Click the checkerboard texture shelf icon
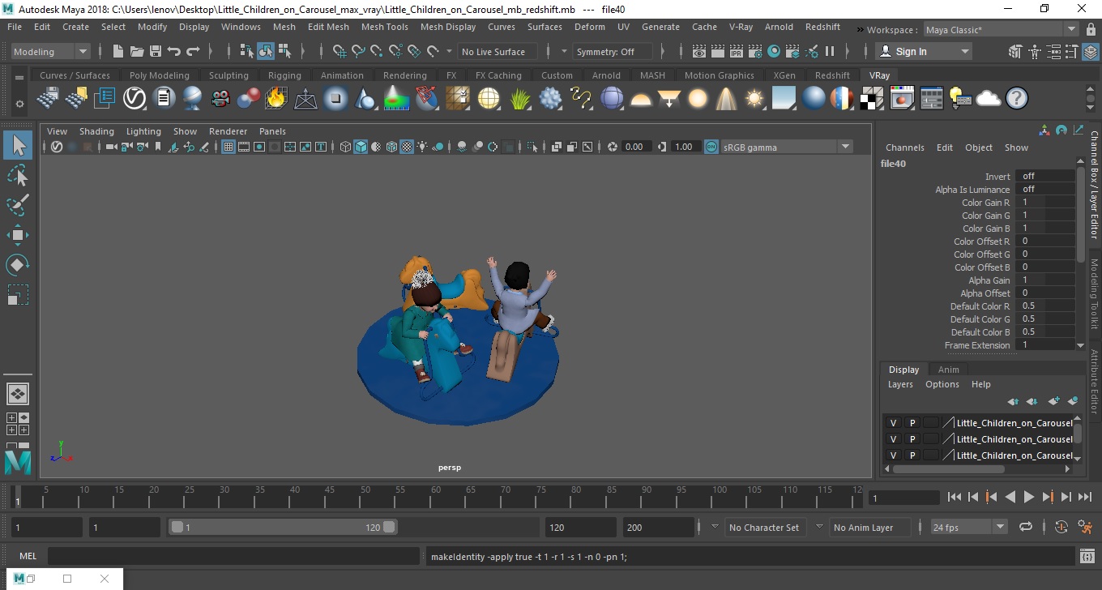This screenshot has height=590, width=1102. [872, 99]
